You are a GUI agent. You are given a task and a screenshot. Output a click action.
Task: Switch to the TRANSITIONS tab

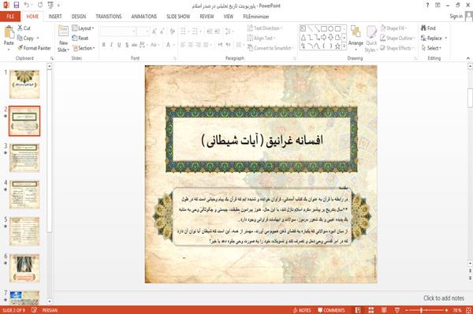(x=109, y=17)
